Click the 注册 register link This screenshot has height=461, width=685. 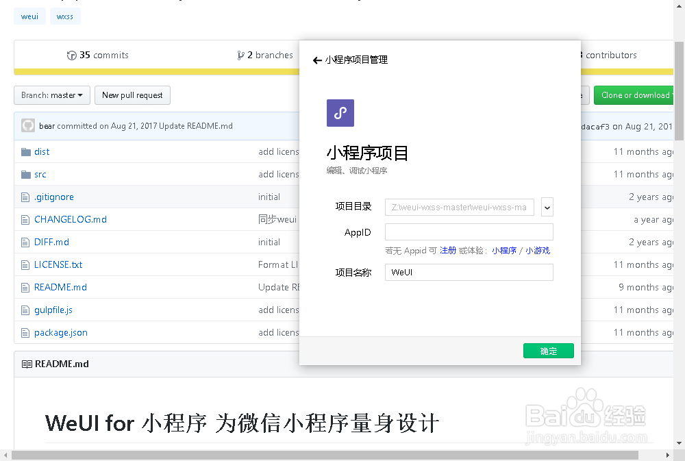click(x=448, y=251)
